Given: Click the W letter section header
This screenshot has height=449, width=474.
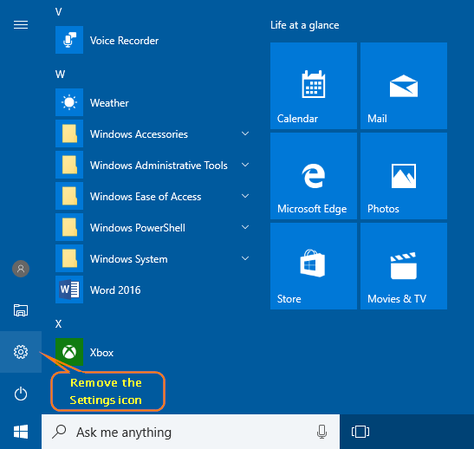Looking at the screenshot, I should click(60, 74).
